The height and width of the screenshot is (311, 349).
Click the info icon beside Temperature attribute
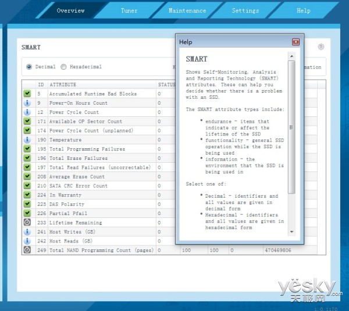(27, 140)
